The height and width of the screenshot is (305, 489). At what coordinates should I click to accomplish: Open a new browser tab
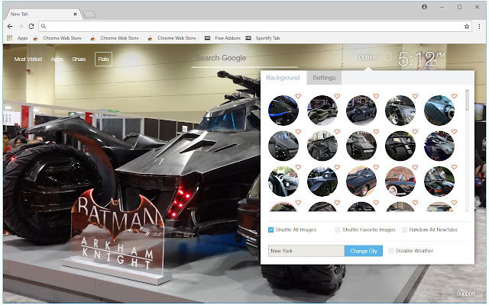click(89, 14)
